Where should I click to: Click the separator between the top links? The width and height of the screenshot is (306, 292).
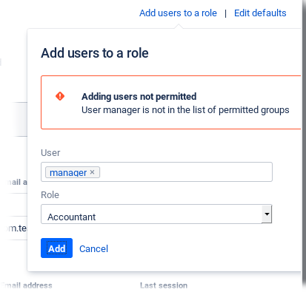225,13
